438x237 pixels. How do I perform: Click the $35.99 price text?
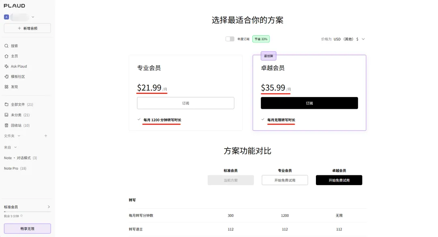point(273,88)
